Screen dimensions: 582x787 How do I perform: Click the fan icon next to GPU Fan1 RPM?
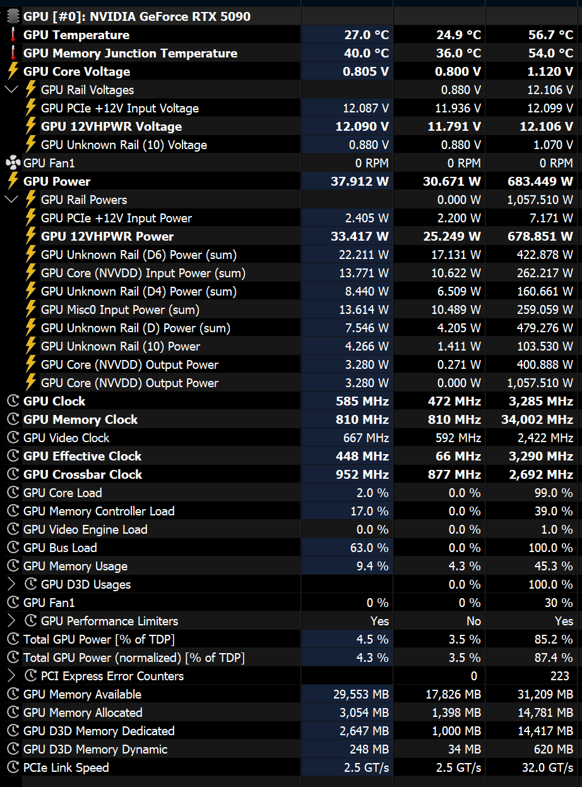coord(13,163)
